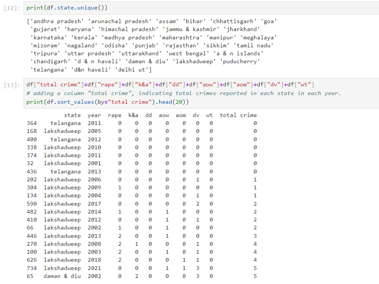Click row index 446 in output
Screen dimensions: 379x284
pyautogui.click(x=32, y=236)
